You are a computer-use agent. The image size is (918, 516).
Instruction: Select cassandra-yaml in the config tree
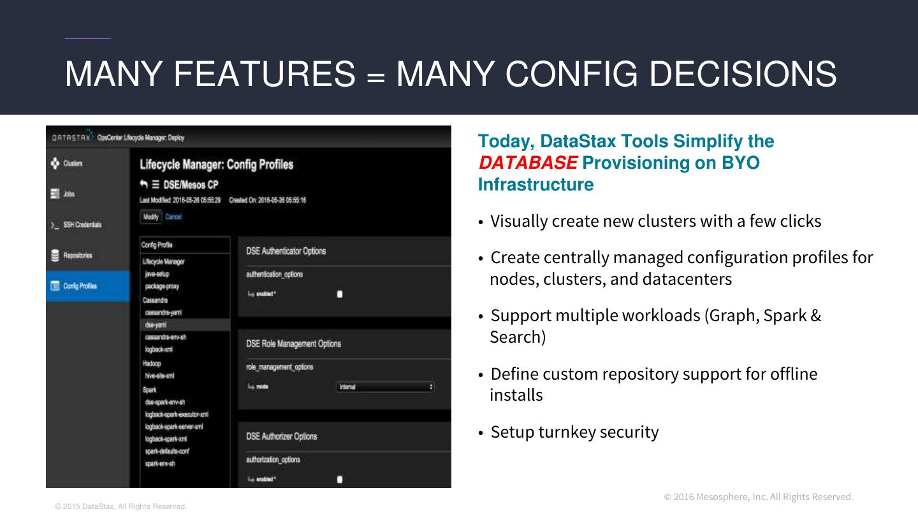click(x=163, y=312)
